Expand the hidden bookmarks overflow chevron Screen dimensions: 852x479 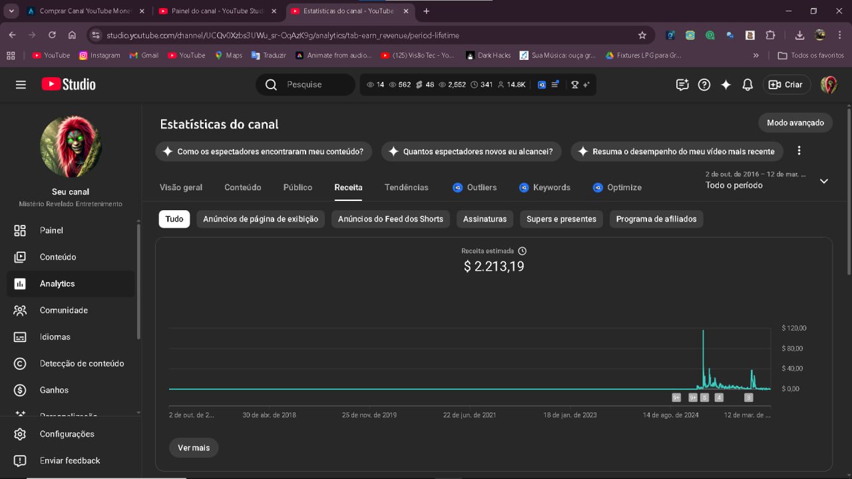(x=755, y=55)
